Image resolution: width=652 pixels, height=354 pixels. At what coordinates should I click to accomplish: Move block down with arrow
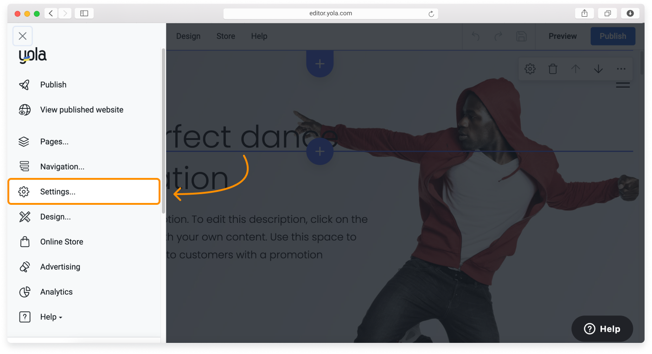tap(598, 69)
